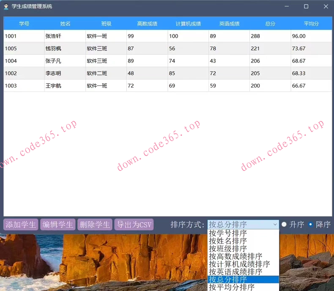Click average cell 73.67
Viewport: 334px width, 291px height.
[311, 48]
